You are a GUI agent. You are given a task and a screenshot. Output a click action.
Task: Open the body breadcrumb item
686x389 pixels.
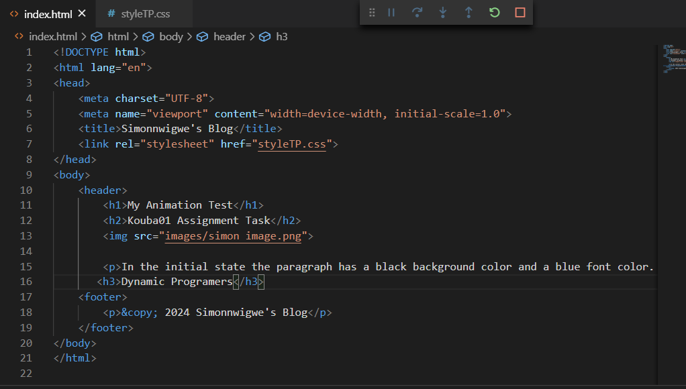pyautogui.click(x=171, y=37)
